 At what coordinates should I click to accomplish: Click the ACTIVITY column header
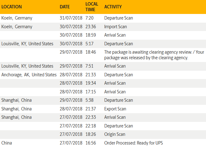pyautogui.click(x=113, y=7)
